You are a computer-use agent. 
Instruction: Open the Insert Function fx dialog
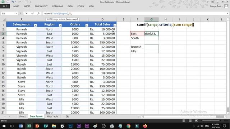[x=38, y=14]
